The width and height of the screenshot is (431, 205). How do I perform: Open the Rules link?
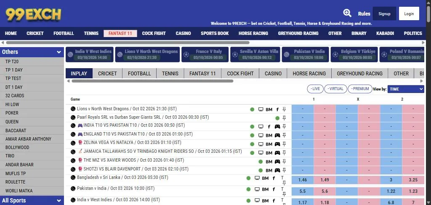(x=364, y=14)
